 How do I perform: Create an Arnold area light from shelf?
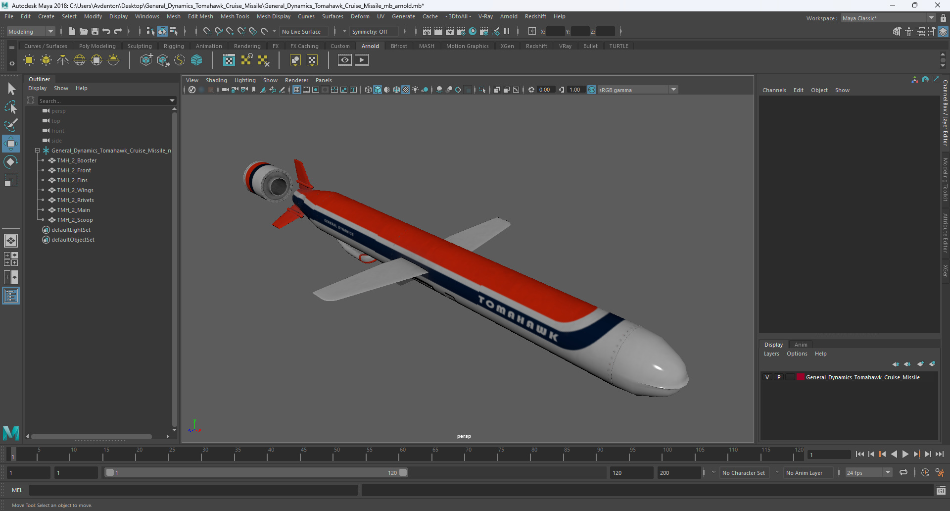point(29,60)
